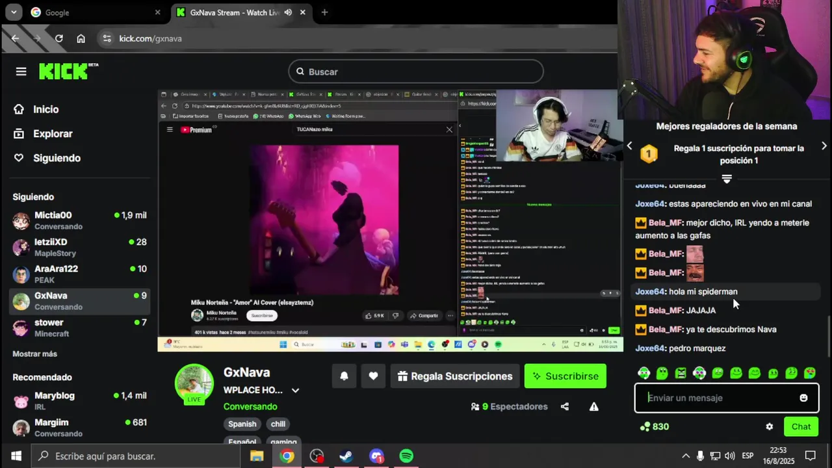Reload the page
Image resolution: width=832 pixels, height=468 pixels.
click(x=58, y=38)
